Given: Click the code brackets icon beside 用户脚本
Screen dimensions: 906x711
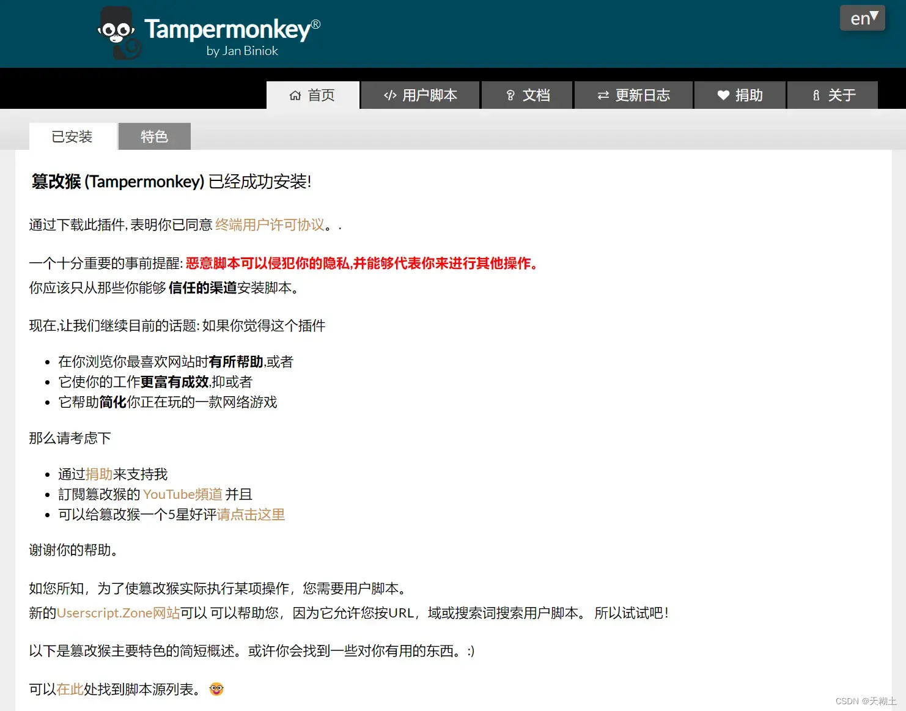Looking at the screenshot, I should 390,95.
